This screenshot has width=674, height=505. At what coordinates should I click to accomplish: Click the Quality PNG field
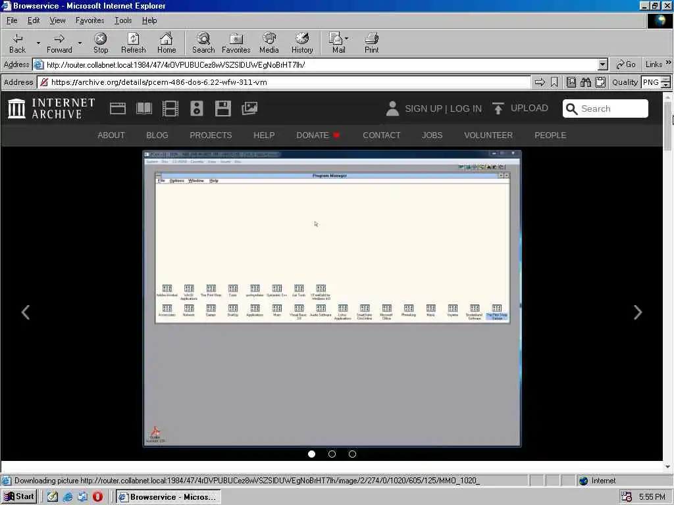(x=651, y=82)
